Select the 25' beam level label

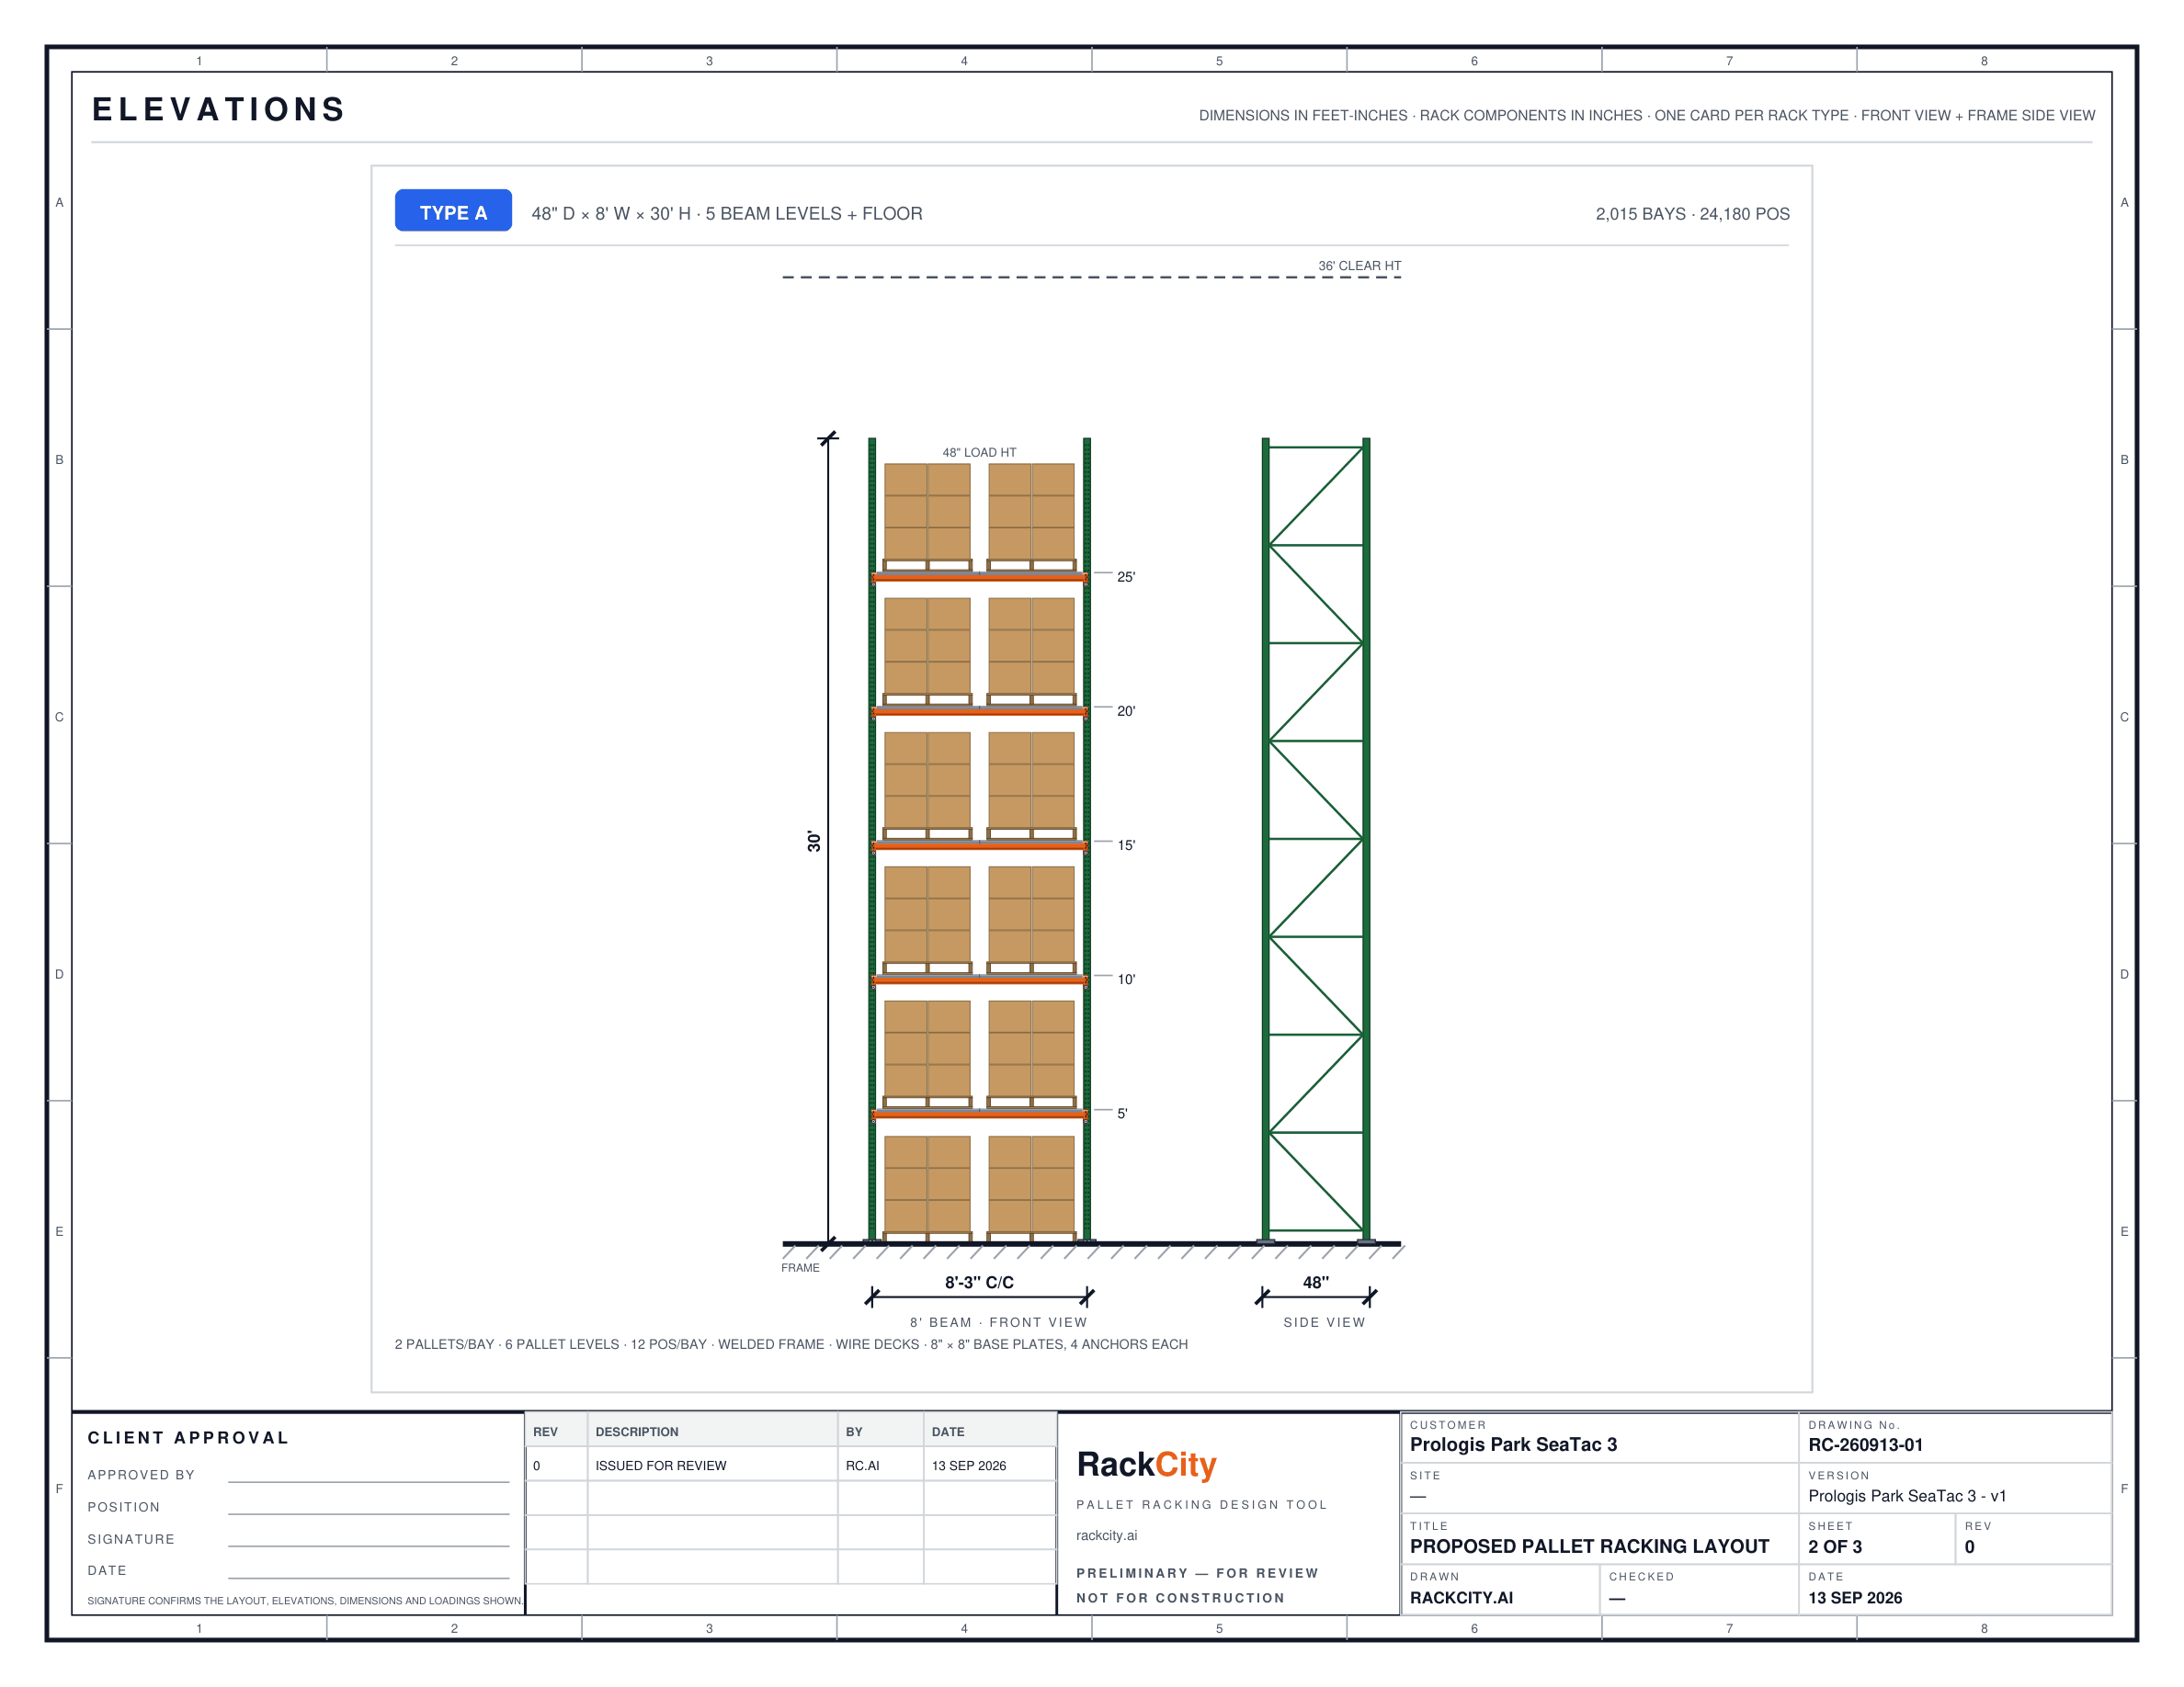pyautogui.click(x=1126, y=577)
